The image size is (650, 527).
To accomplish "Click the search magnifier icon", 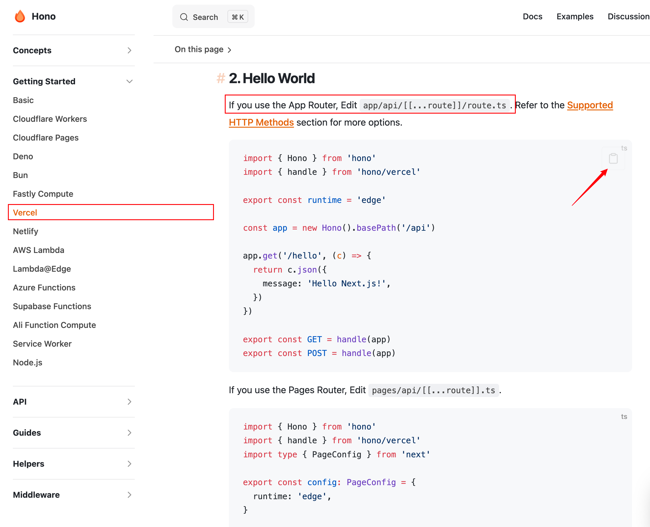I will [x=184, y=17].
